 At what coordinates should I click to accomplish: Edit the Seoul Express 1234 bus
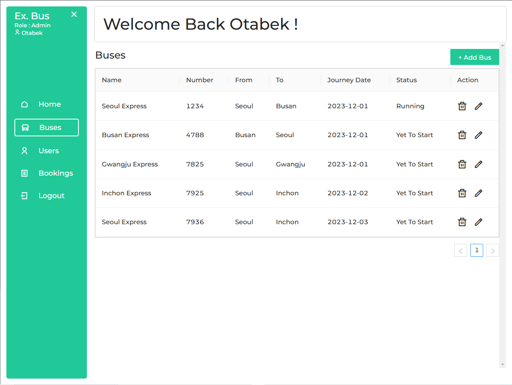478,106
